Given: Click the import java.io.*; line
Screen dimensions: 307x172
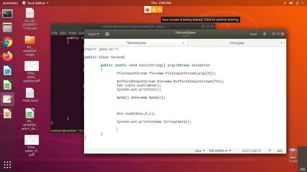Looking at the screenshot, I should 101,49.
